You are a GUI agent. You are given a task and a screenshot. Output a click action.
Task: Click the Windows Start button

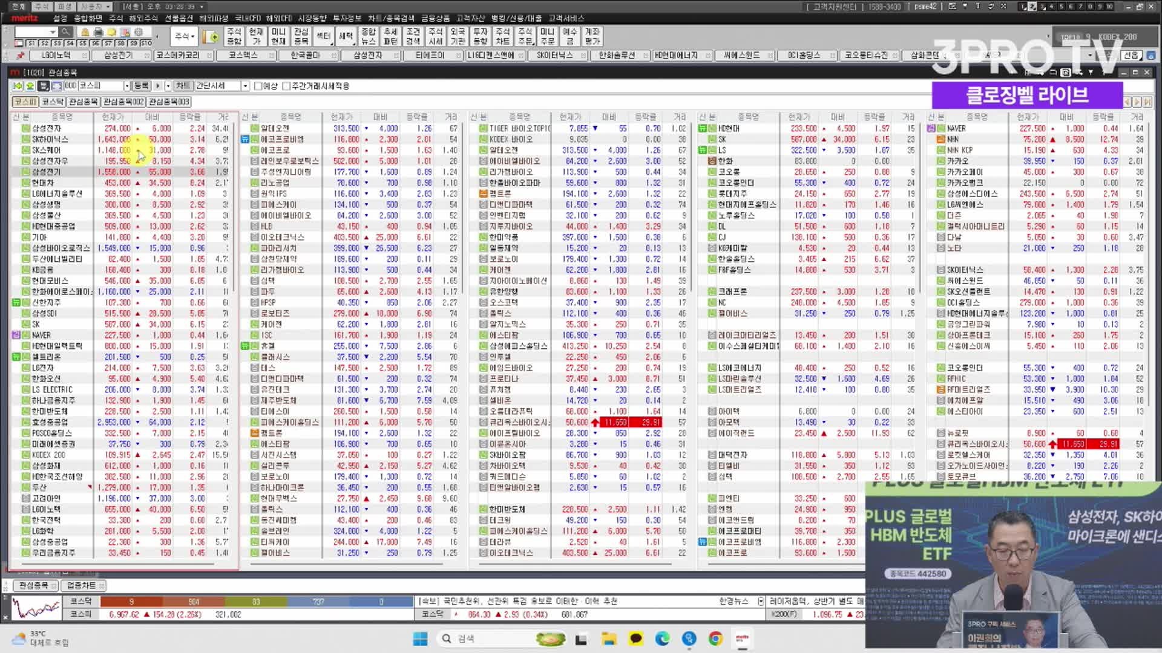click(420, 638)
